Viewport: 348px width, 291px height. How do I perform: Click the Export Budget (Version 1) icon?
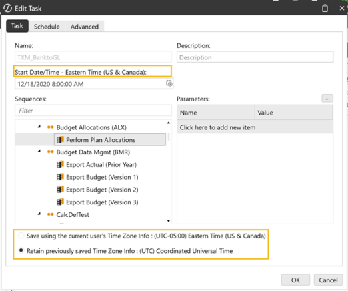coord(60,177)
